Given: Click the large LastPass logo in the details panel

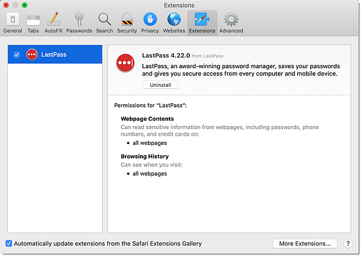Looking at the screenshot, I should coord(125,63).
